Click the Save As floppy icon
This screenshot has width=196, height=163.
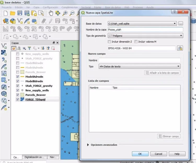point(27,13)
